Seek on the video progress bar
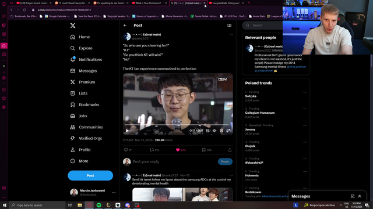 (176, 125)
